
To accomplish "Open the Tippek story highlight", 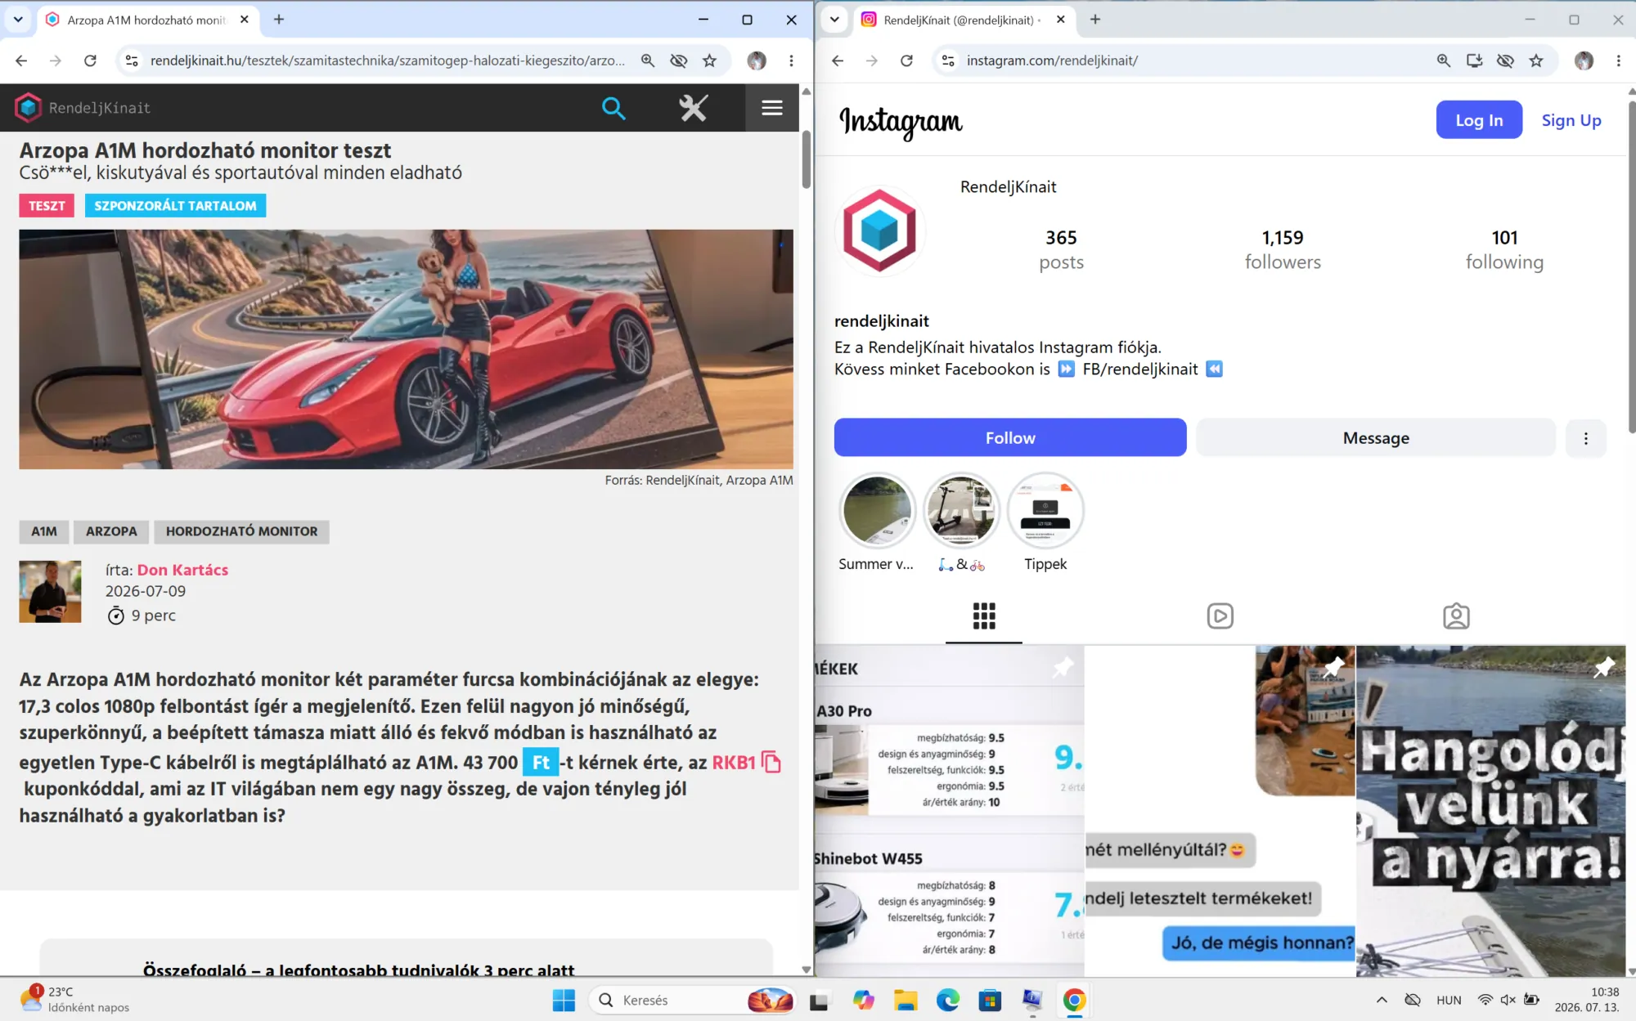I will click(1045, 511).
